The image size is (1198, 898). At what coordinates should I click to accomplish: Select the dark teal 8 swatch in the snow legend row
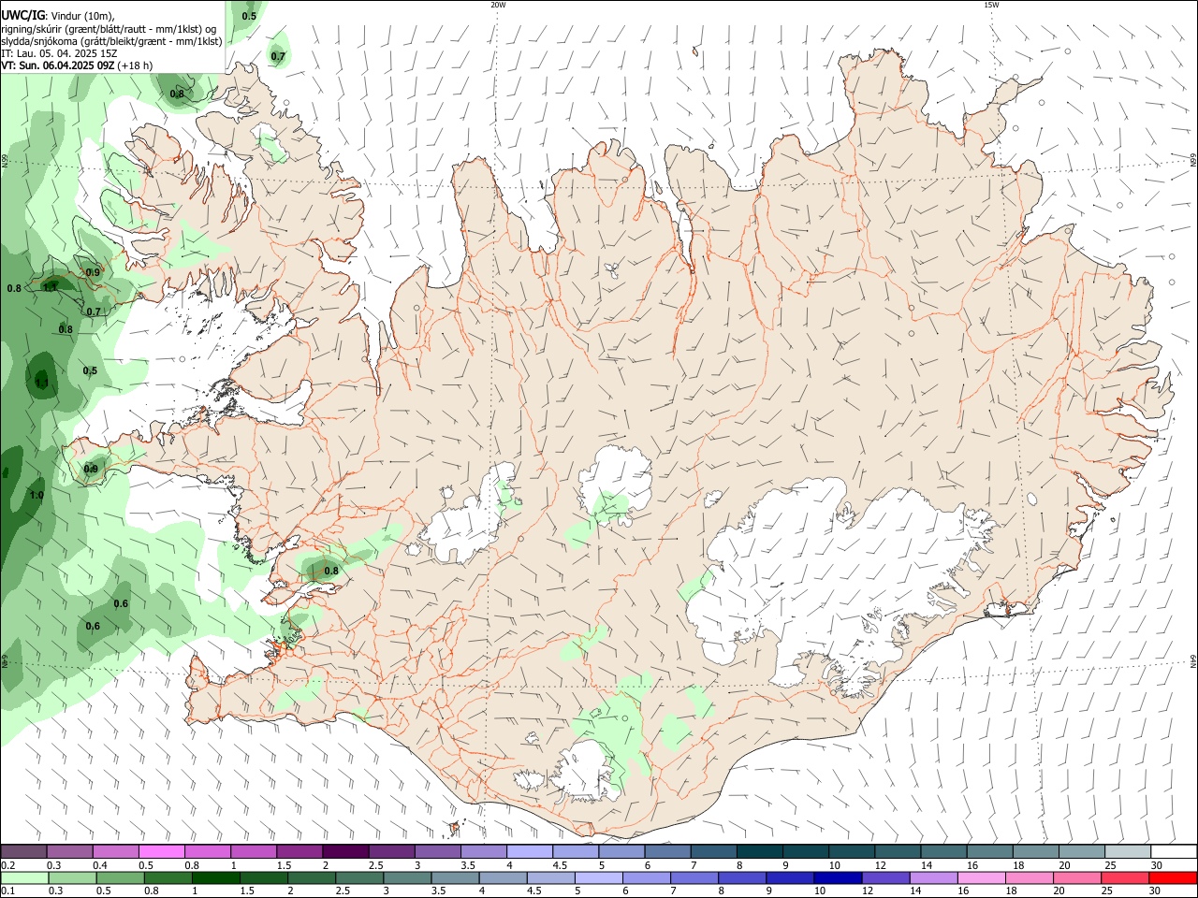click(759, 851)
